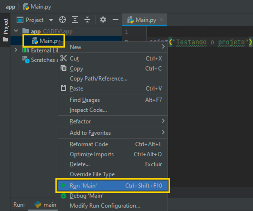Click the scissors Cut icon
Viewport: 253px width, 211px height.
(63, 58)
